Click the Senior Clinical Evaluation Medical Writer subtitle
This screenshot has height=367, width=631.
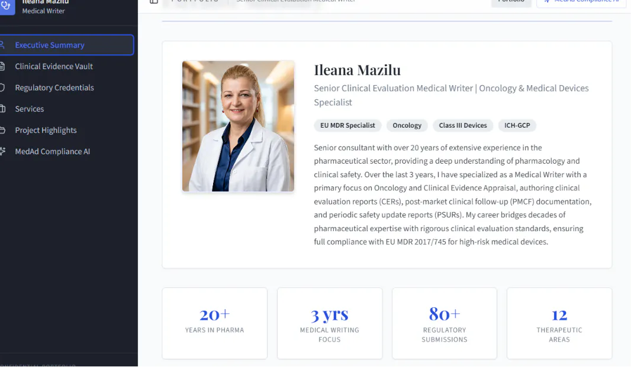(x=451, y=95)
